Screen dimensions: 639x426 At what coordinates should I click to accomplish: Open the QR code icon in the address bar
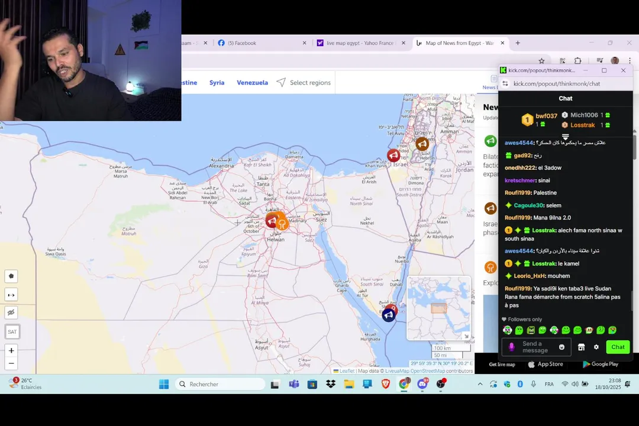pos(563,61)
